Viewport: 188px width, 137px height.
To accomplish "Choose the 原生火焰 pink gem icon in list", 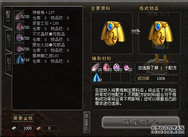I will click(x=19, y=48).
